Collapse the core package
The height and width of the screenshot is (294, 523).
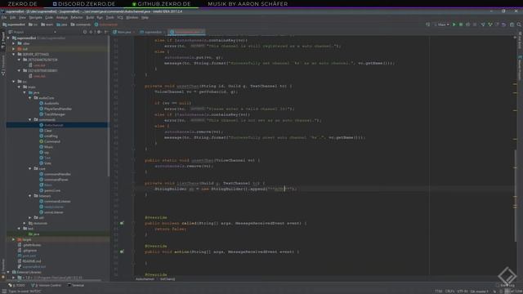pyautogui.click(x=30, y=169)
